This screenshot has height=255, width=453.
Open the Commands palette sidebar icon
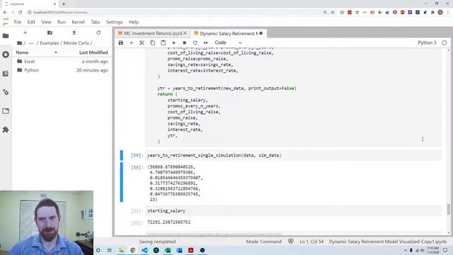pyautogui.click(x=6, y=74)
